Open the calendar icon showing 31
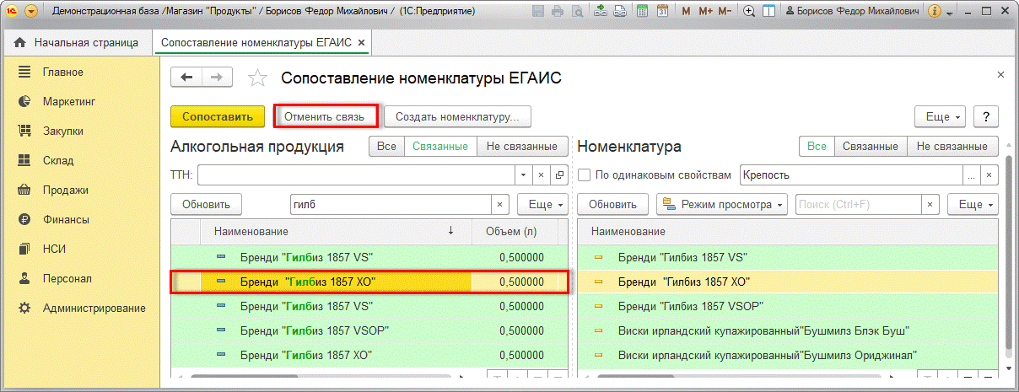 662,12
